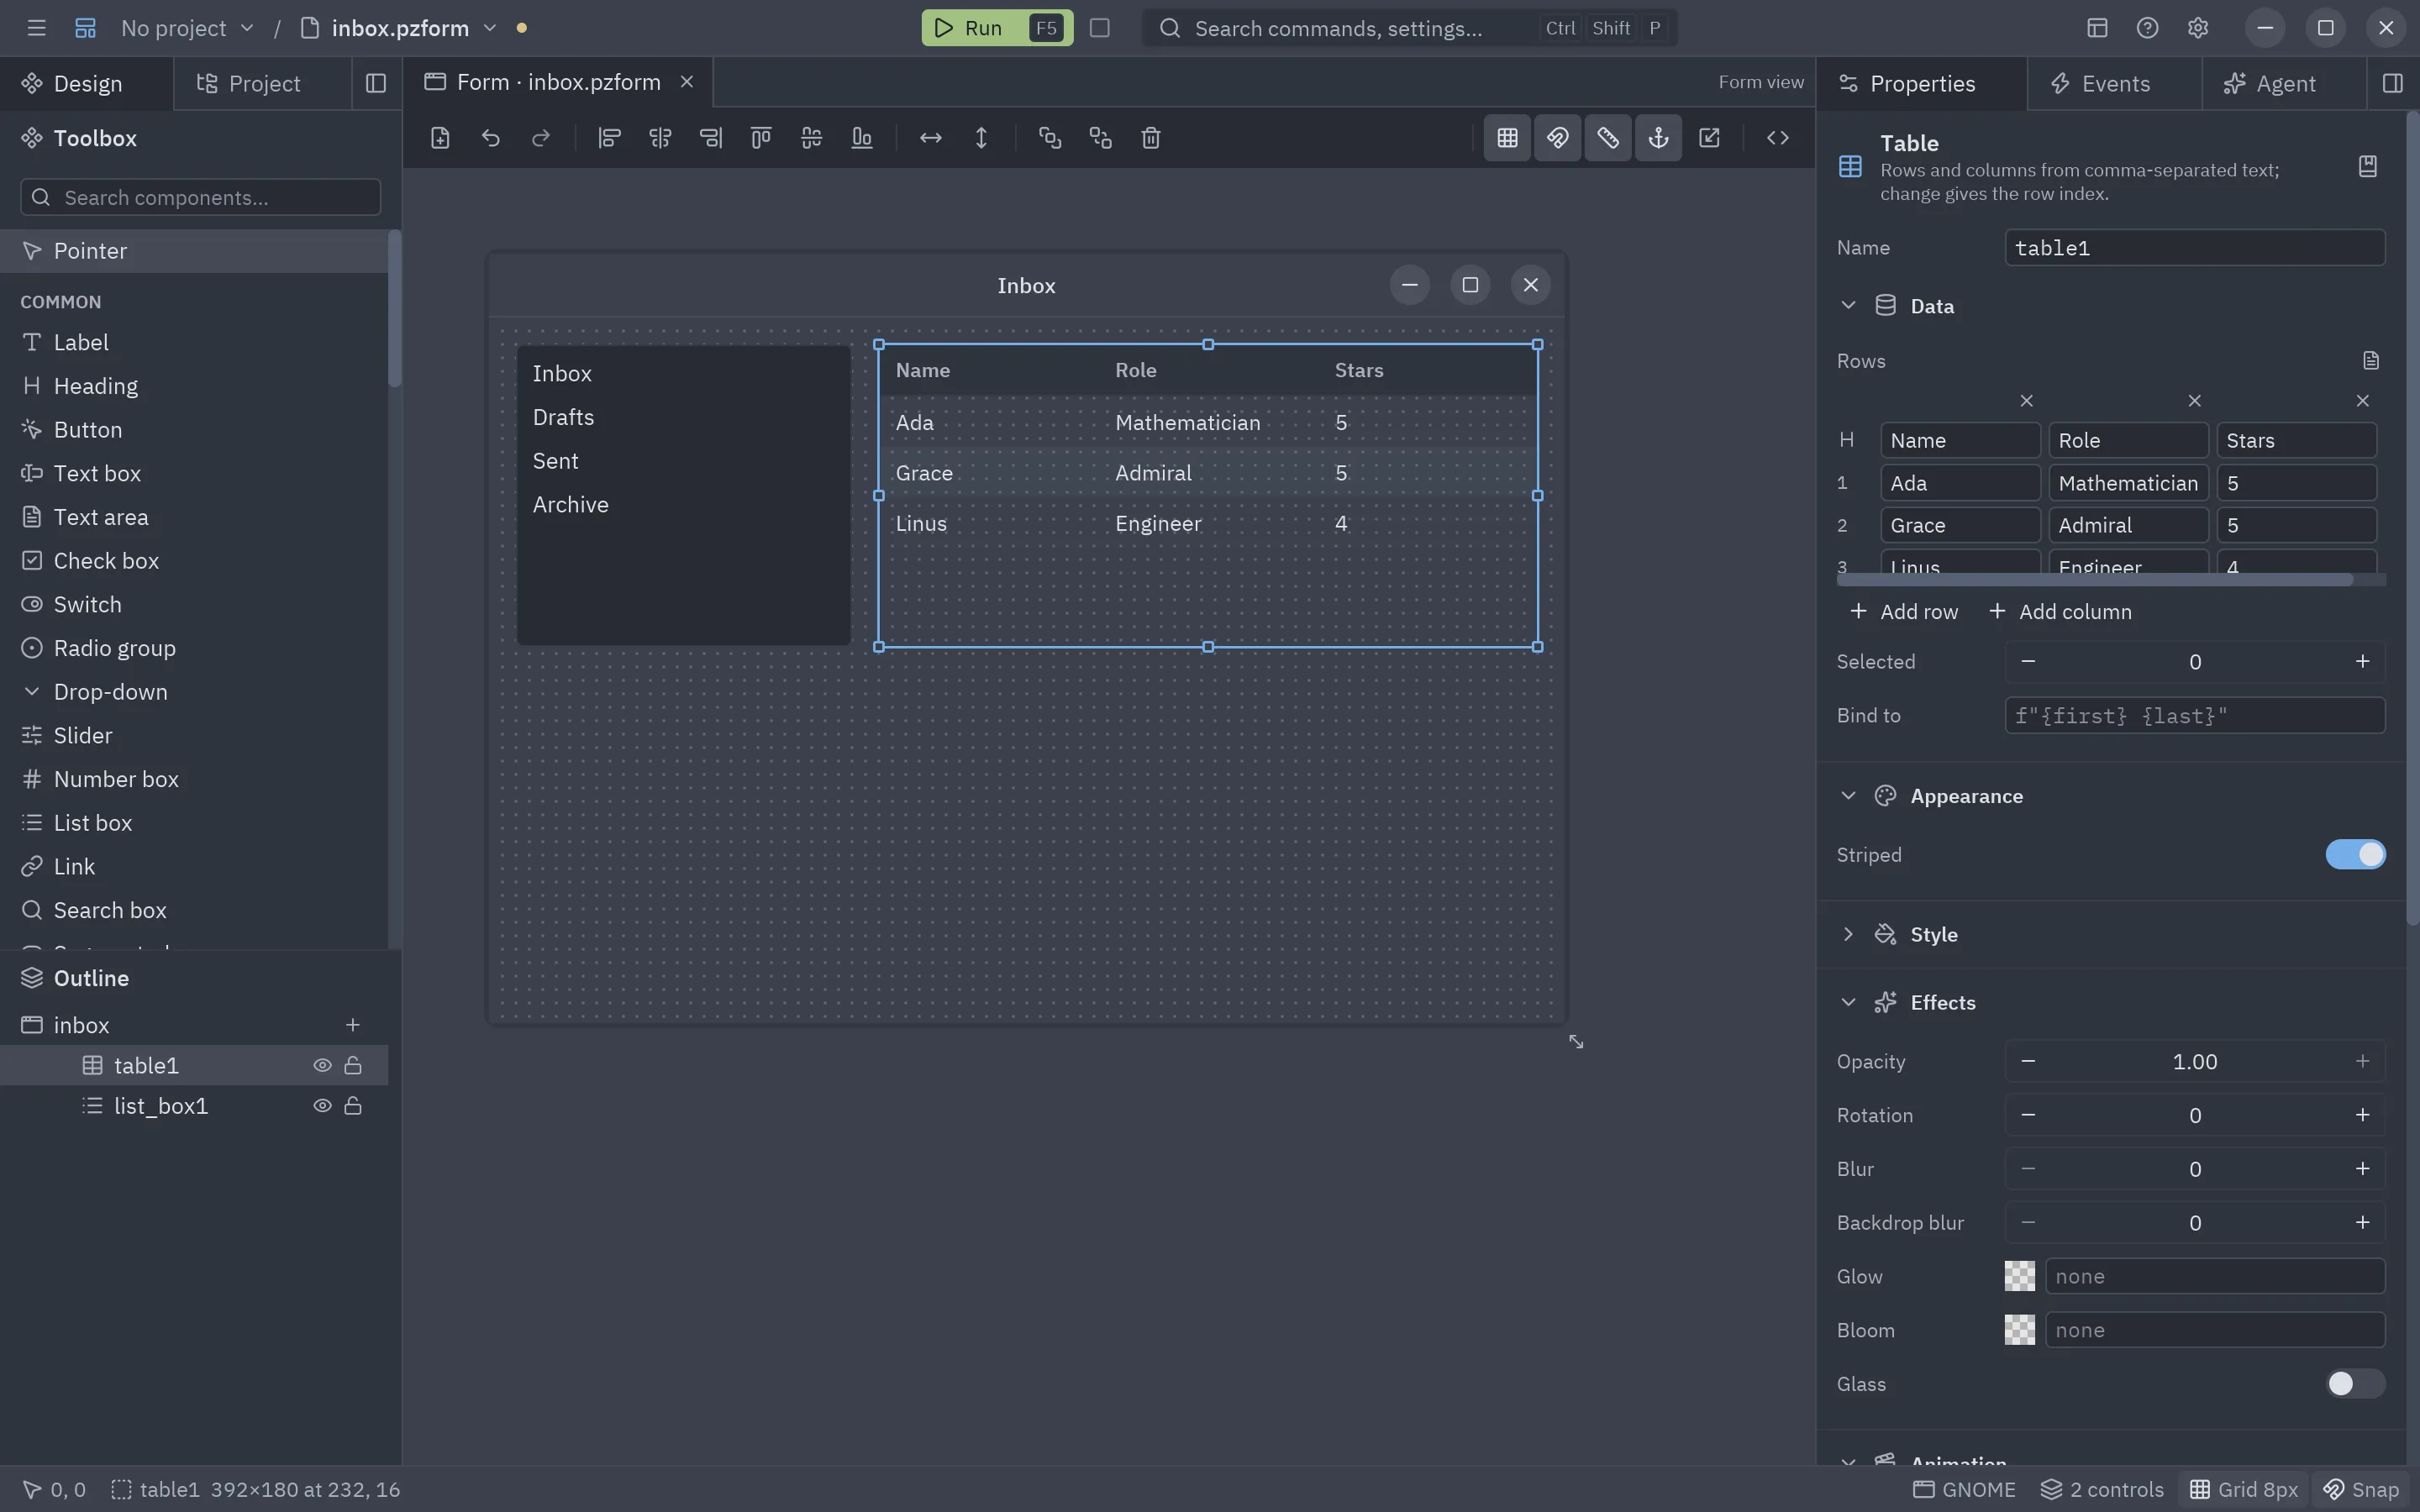Align selected controls to top edges
The image size is (2420, 1512).
point(761,138)
